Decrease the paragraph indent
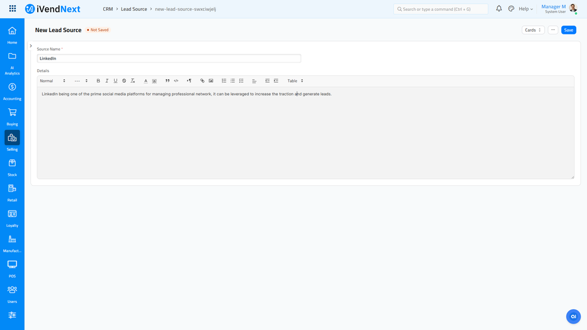Image resolution: width=587 pixels, height=330 pixels. pyautogui.click(x=267, y=81)
